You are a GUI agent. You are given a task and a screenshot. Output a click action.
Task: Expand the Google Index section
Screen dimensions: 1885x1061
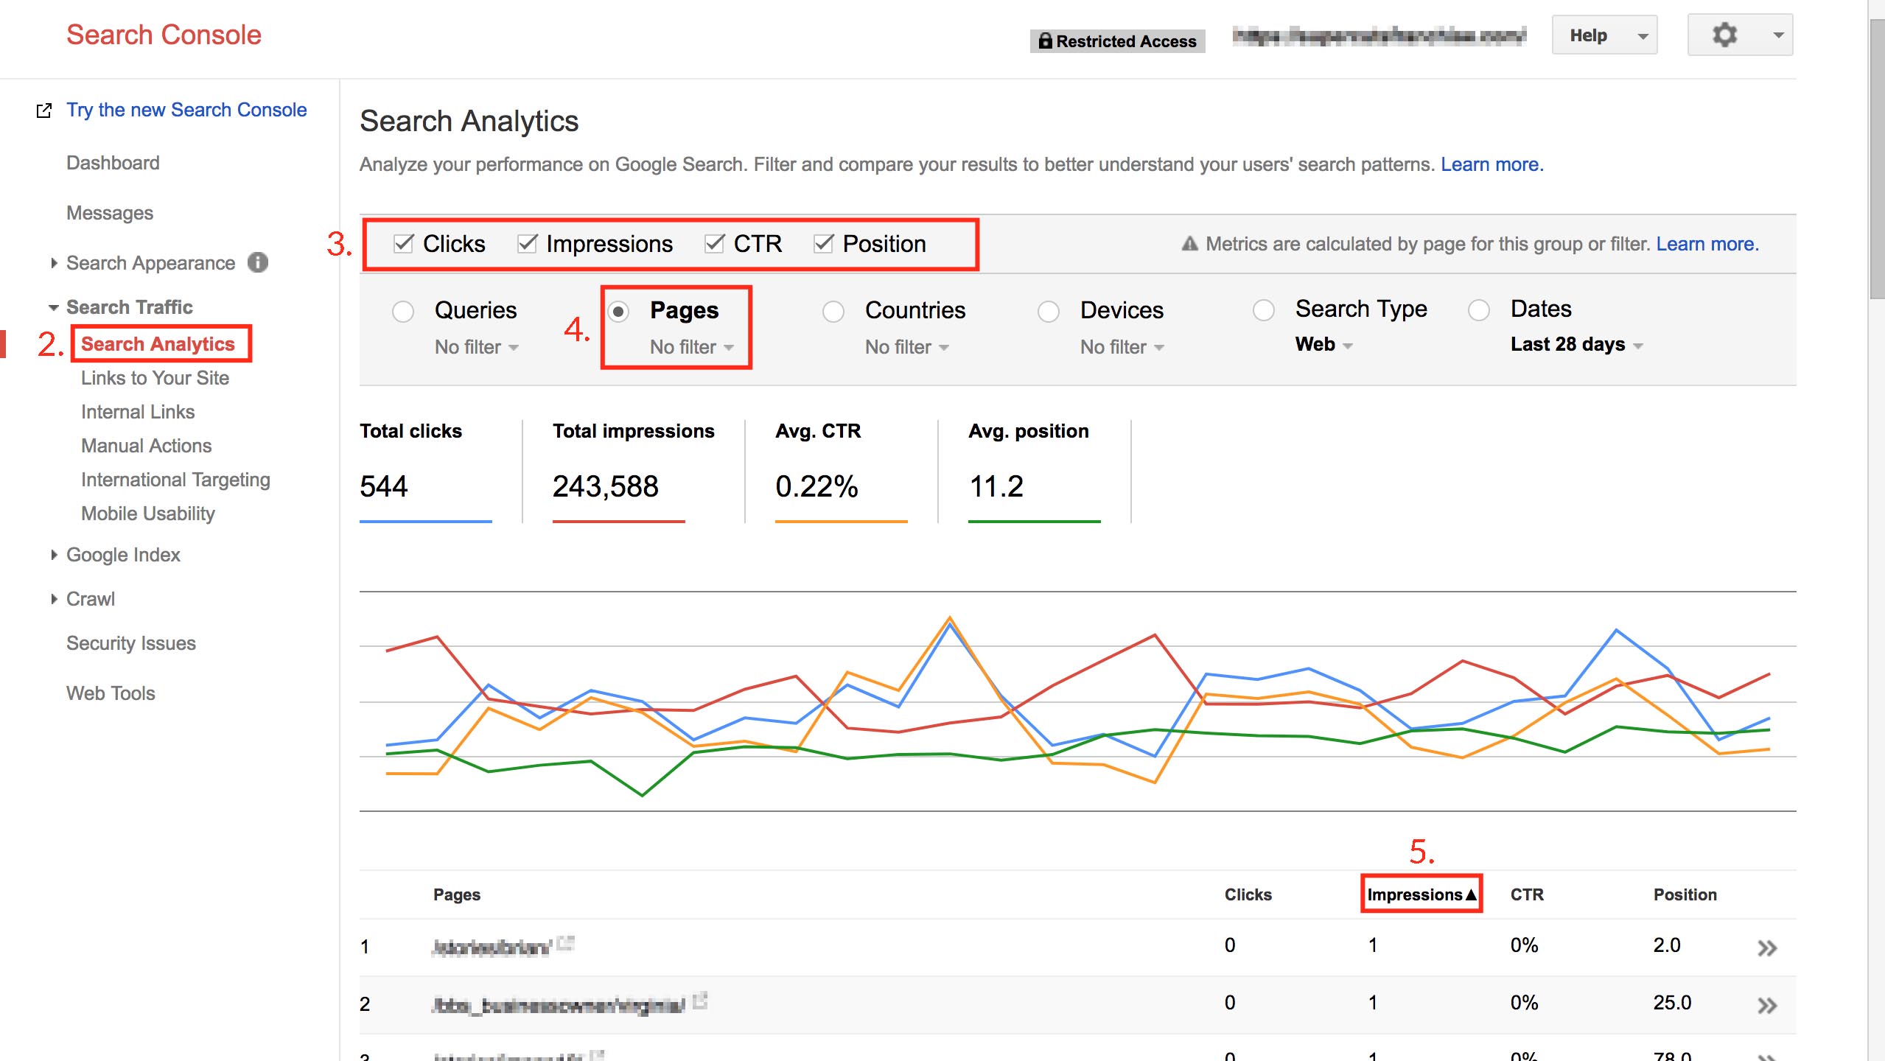[x=53, y=555]
